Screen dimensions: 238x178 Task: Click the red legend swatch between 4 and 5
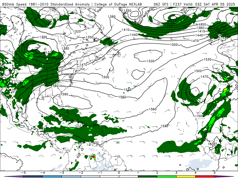coord(205,177)
